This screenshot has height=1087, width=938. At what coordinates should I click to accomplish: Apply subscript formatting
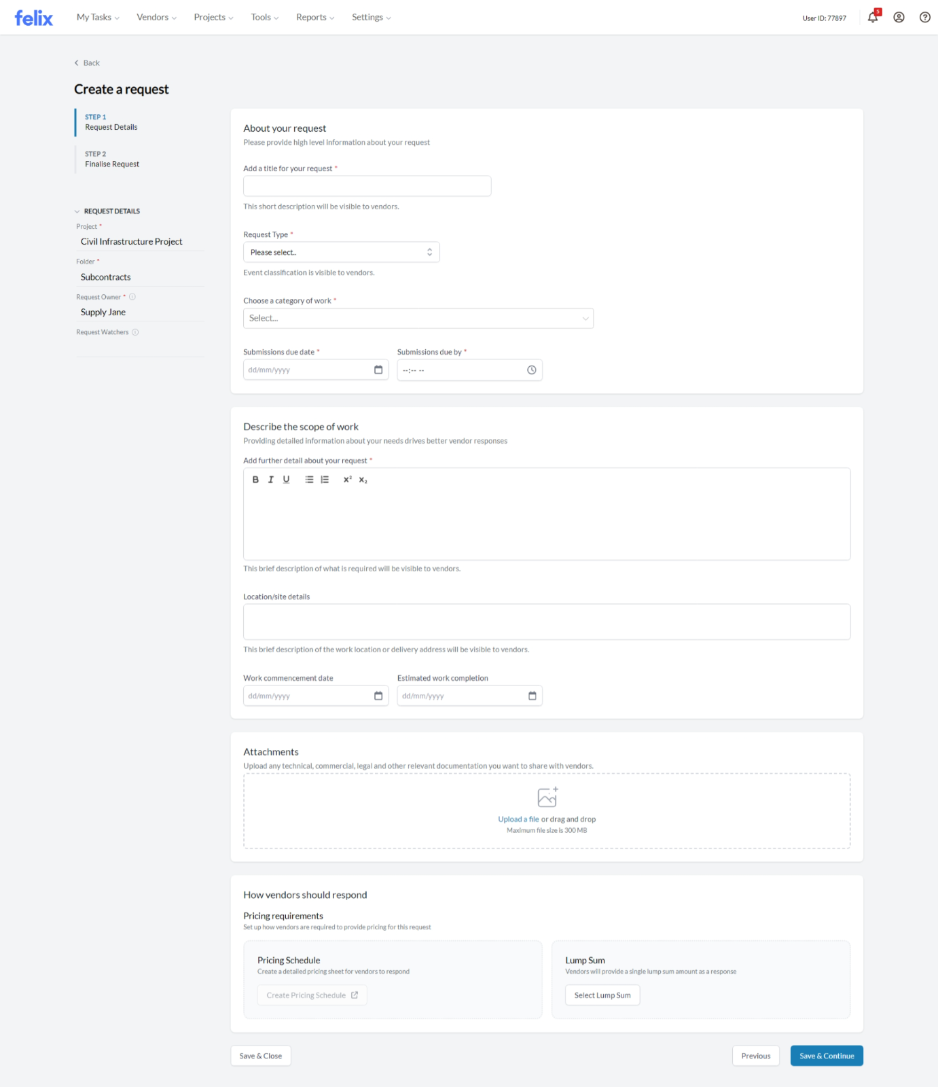tap(363, 480)
